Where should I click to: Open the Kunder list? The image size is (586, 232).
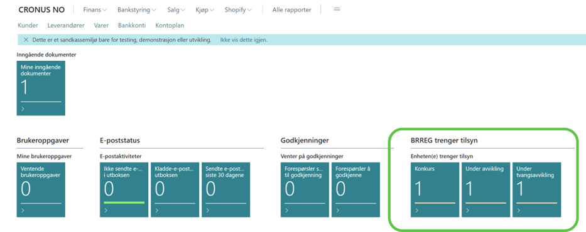pos(28,25)
